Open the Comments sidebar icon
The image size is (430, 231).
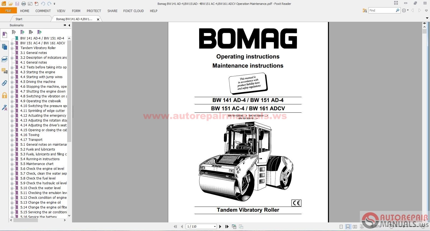[5, 71]
